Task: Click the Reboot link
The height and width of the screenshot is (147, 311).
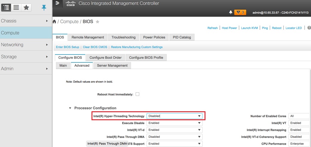Action: click(x=277, y=28)
